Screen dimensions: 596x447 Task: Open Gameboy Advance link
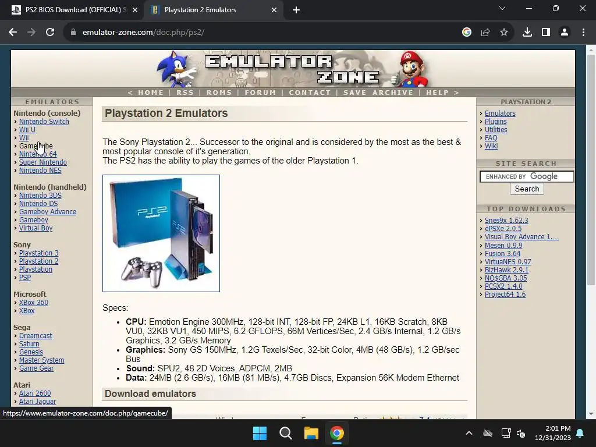click(x=48, y=212)
